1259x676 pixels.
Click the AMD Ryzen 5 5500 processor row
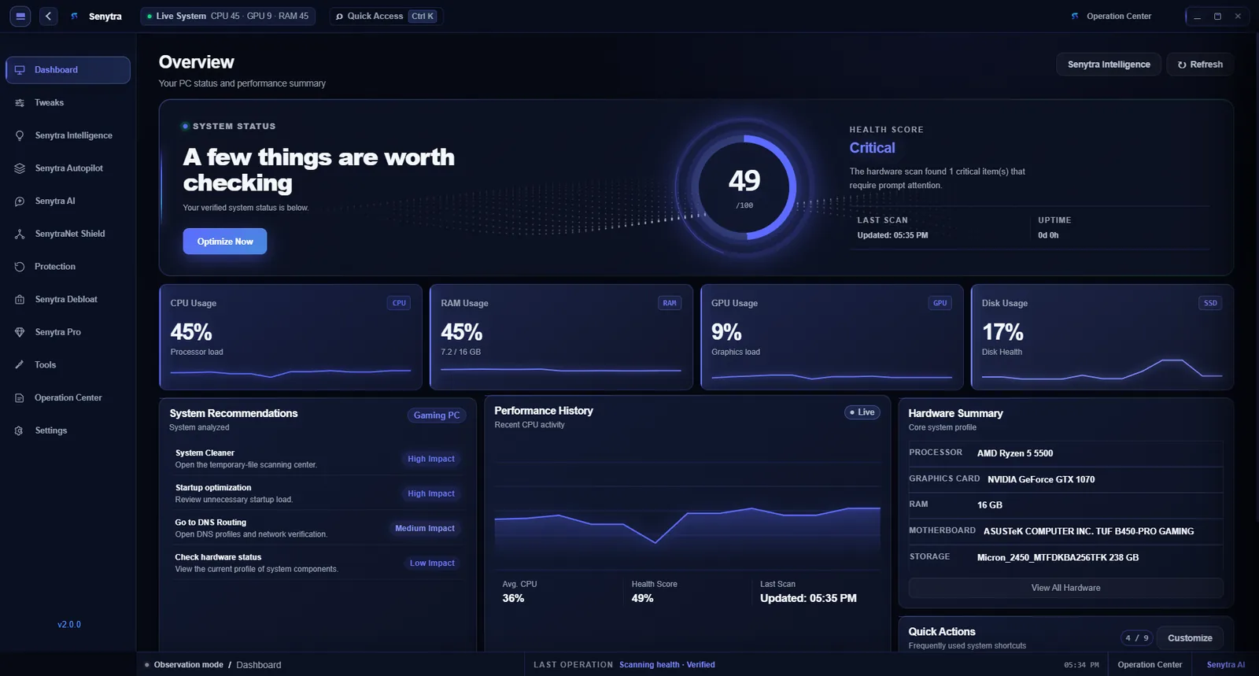(x=1065, y=453)
